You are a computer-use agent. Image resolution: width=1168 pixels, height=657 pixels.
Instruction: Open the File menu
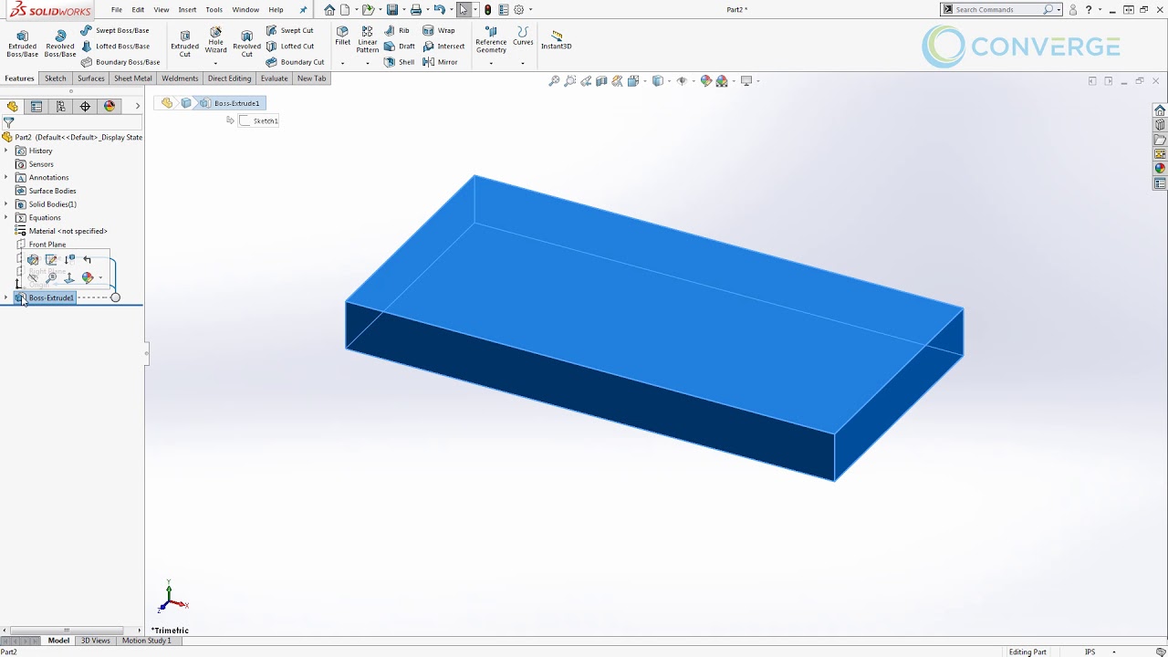(x=117, y=10)
